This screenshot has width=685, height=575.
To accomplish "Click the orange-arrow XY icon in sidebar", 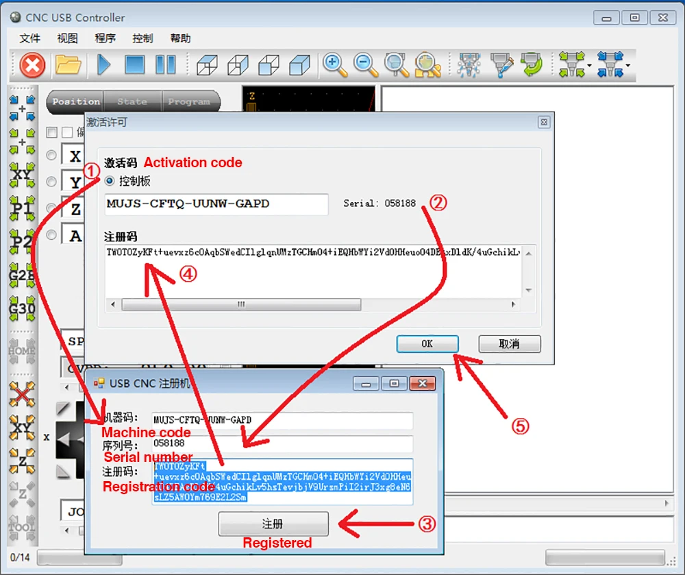I will 22,427.
